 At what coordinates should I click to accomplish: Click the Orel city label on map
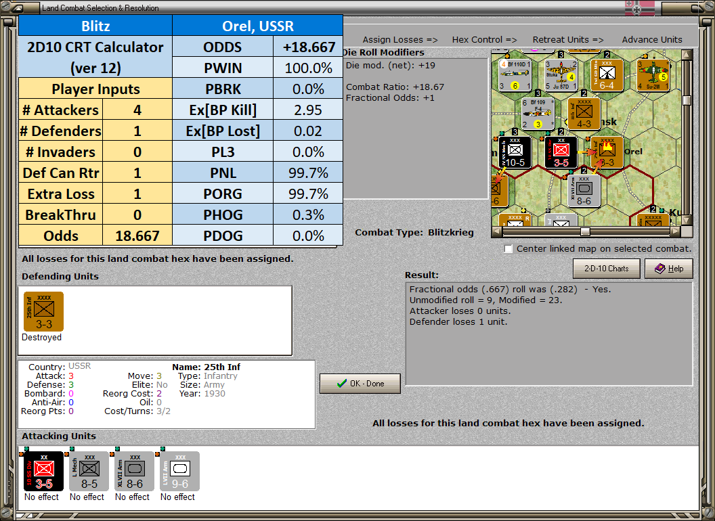[x=633, y=152]
